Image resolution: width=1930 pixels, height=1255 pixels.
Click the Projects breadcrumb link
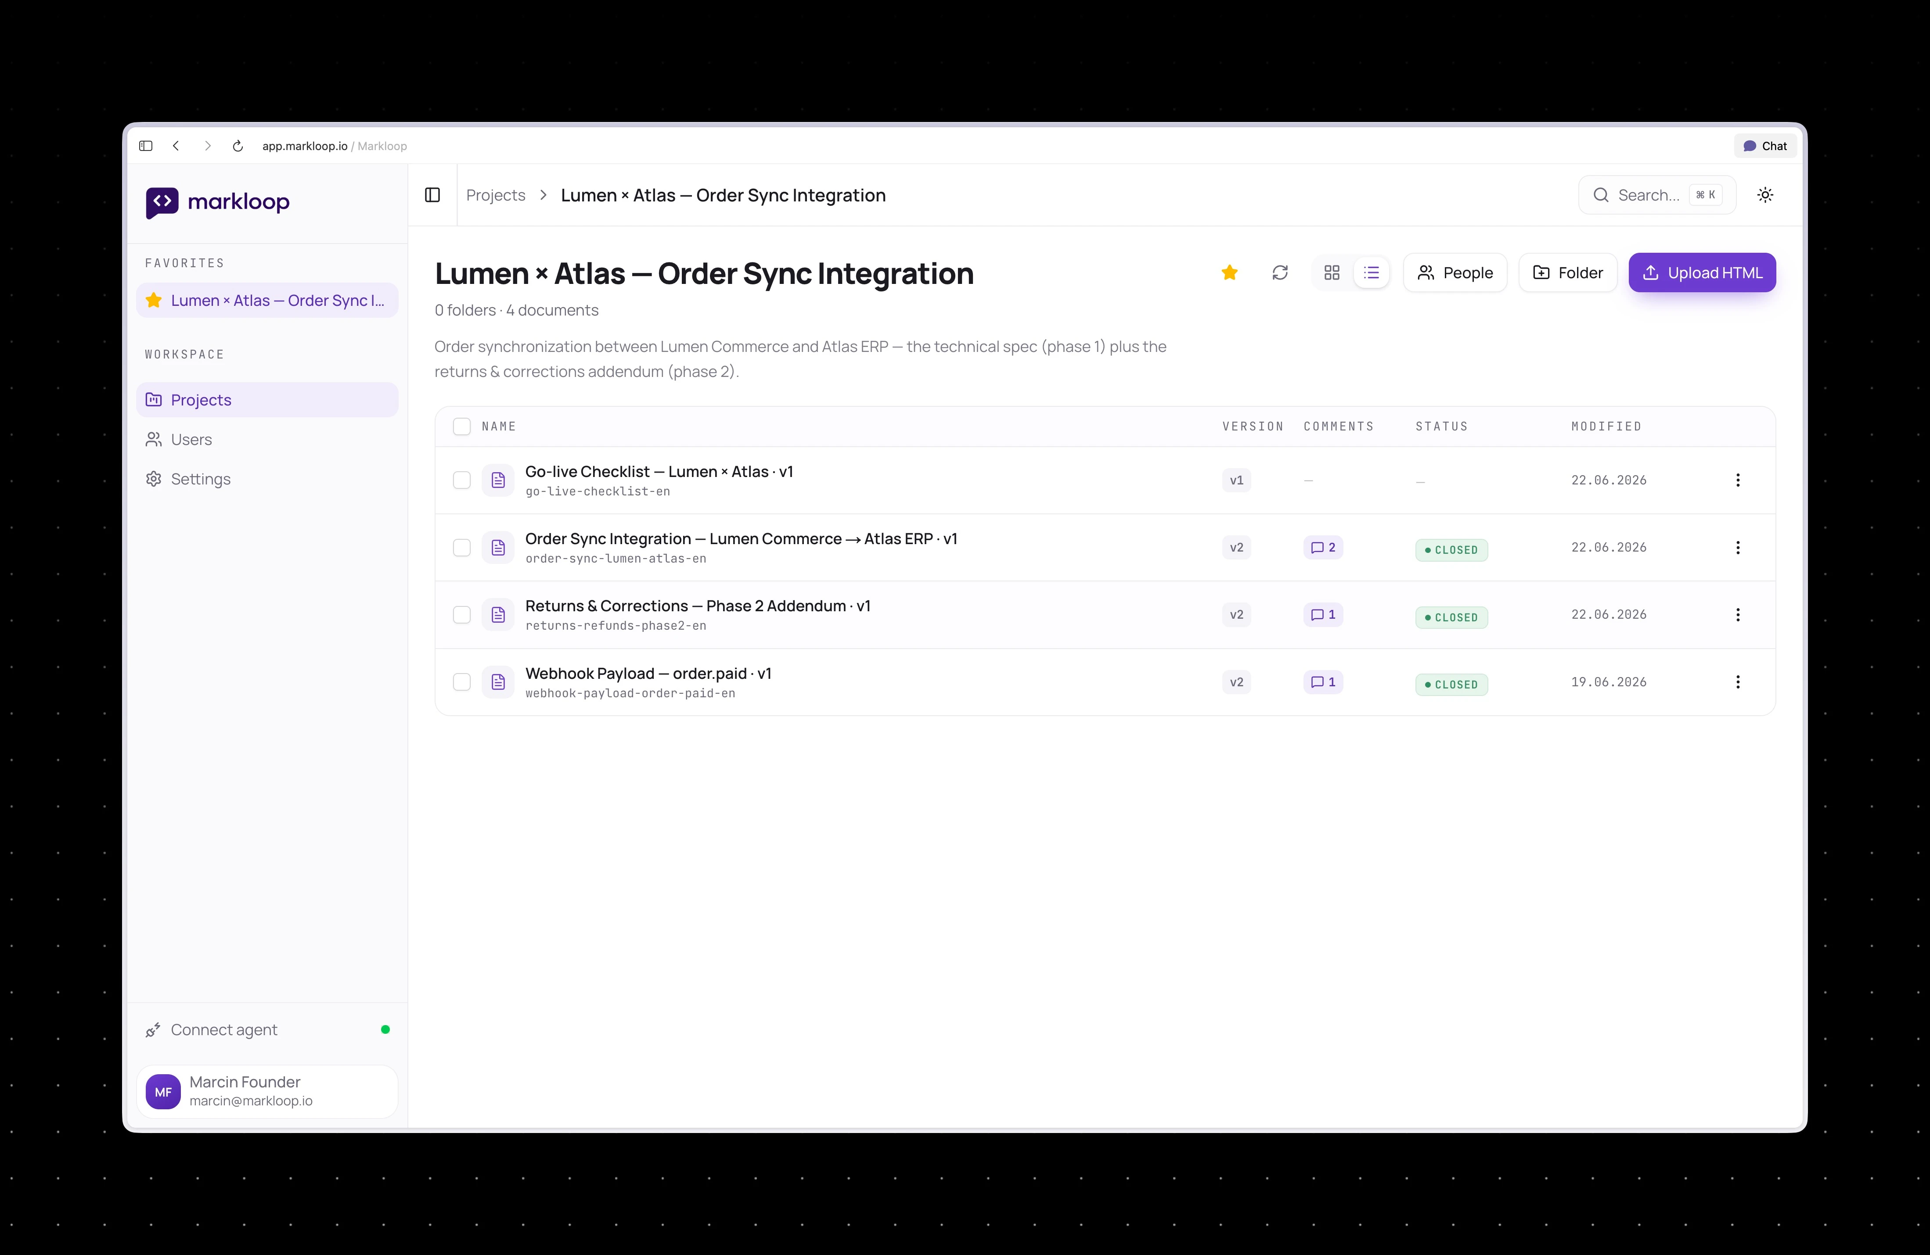496,195
